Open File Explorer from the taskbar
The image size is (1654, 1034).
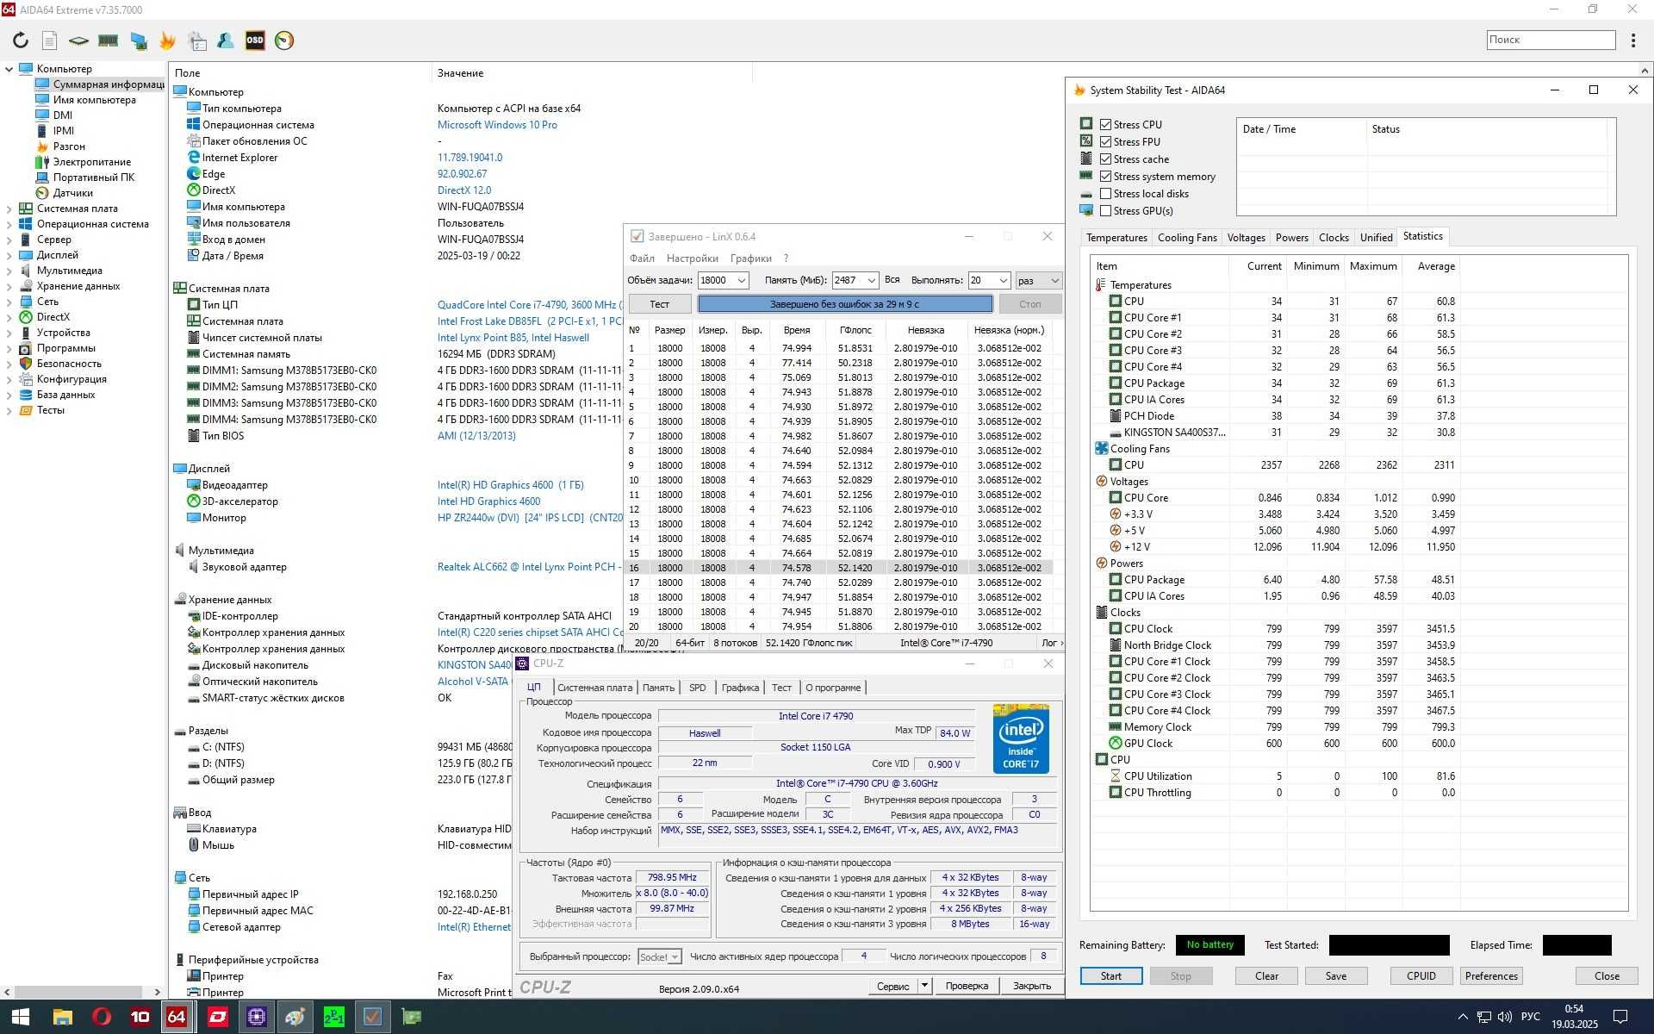62,1017
